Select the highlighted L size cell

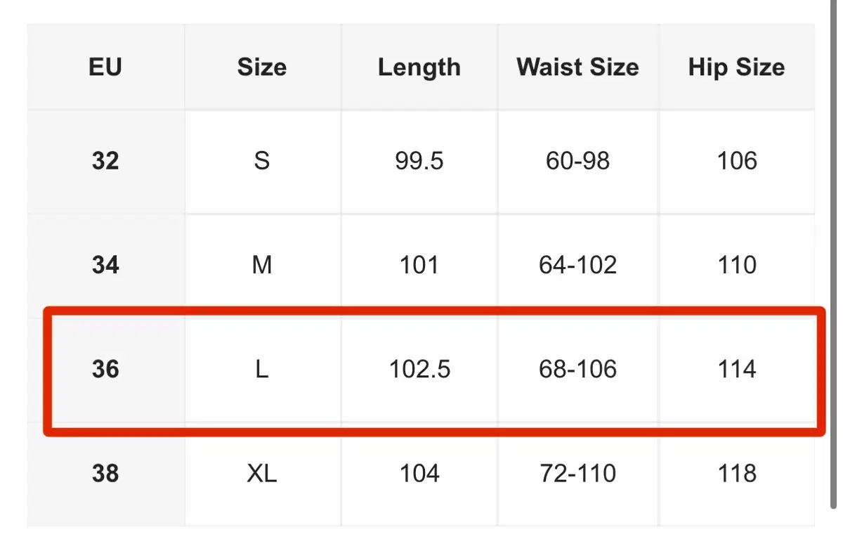point(262,369)
